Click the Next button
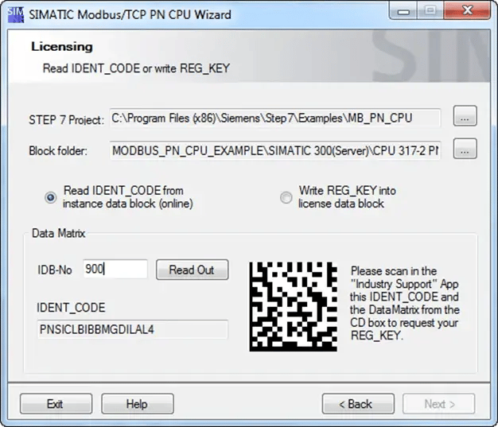 coord(439,404)
